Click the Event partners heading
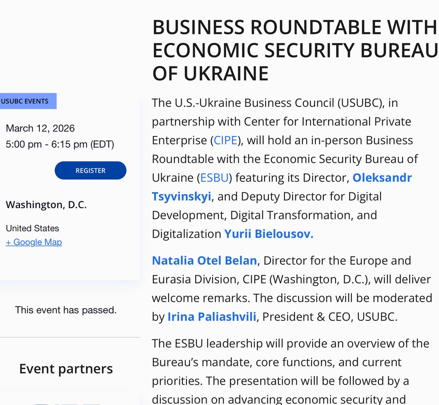Viewport: 439px width, 405px height. 66,369
